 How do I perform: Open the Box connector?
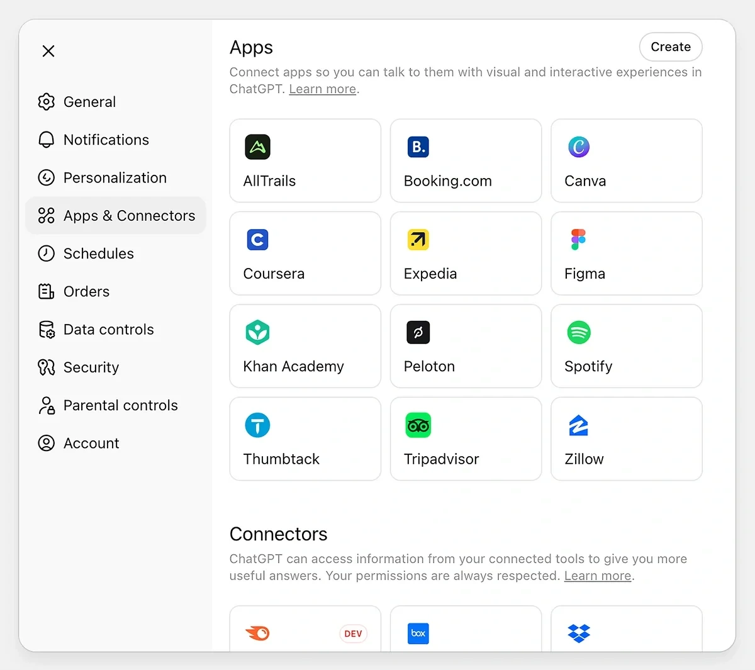point(465,632)
